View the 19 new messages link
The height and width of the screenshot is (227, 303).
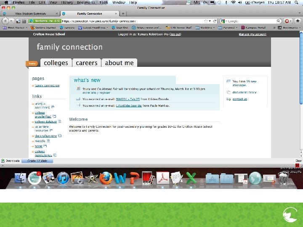point(244,83)
